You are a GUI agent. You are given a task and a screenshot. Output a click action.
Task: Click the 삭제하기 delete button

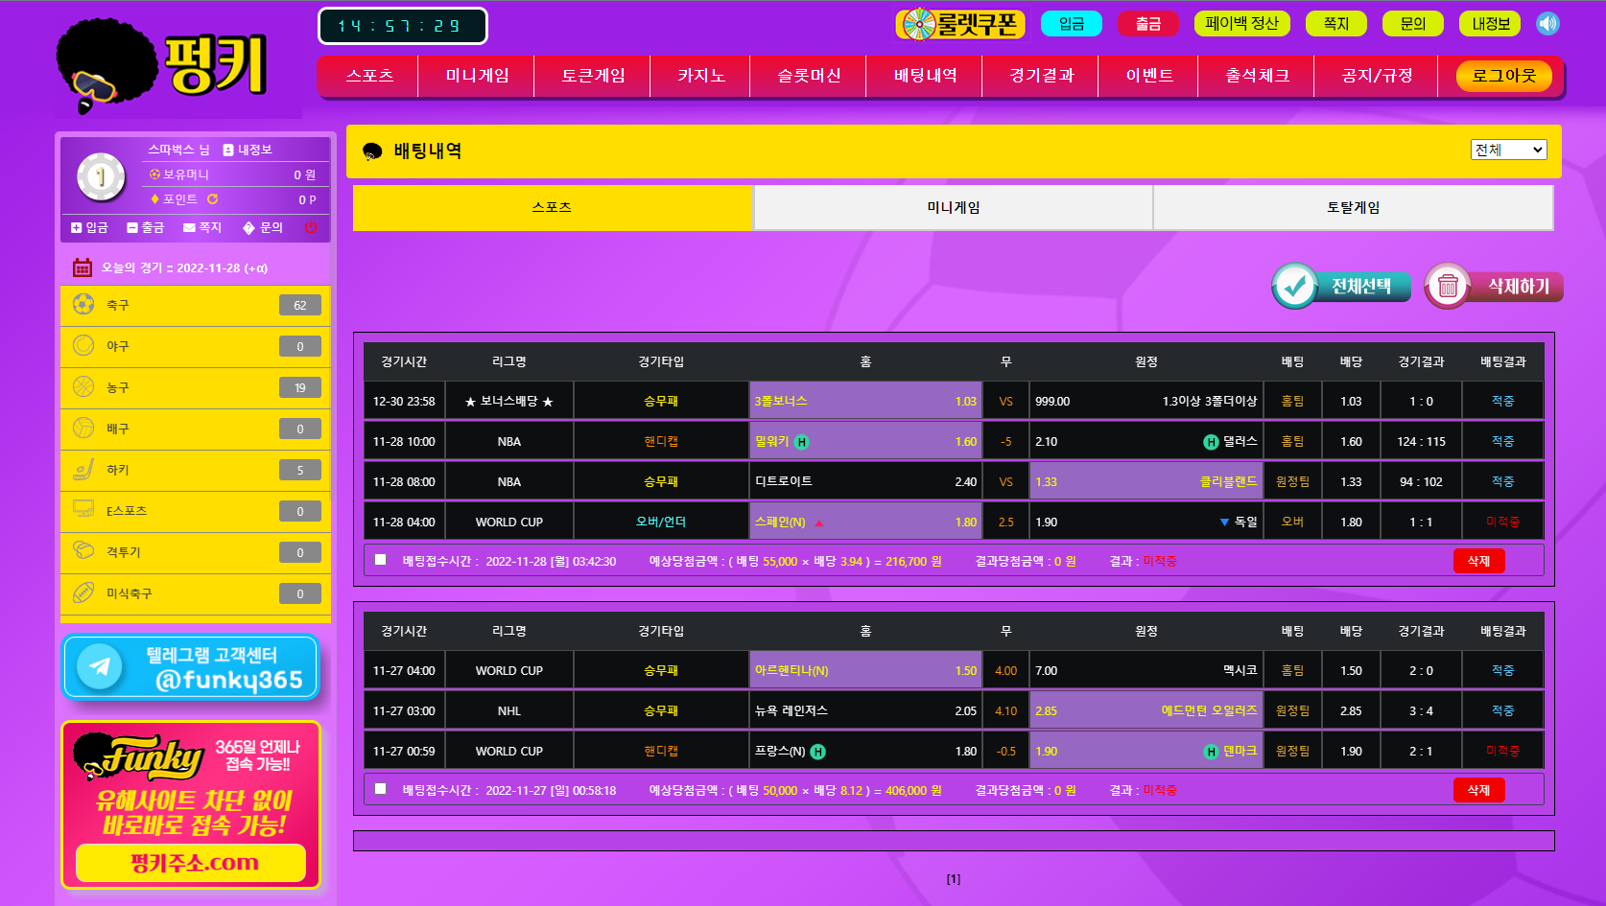(x=1495, y=287)
